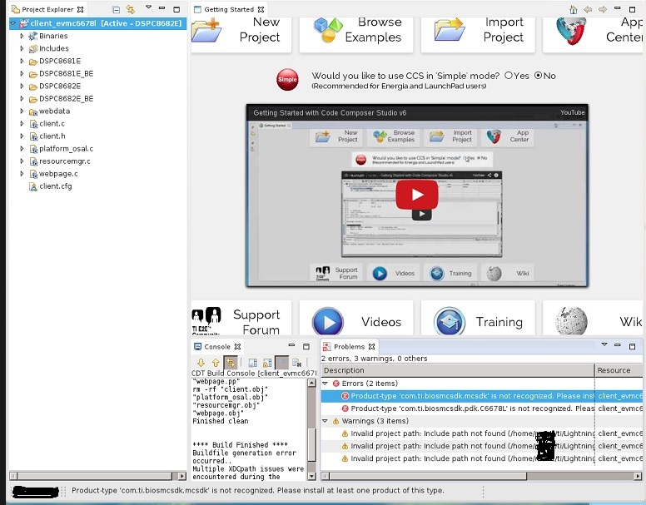The image size is (646, 505).
Task: Click the Resource column header
Action: tap(619, 370)
